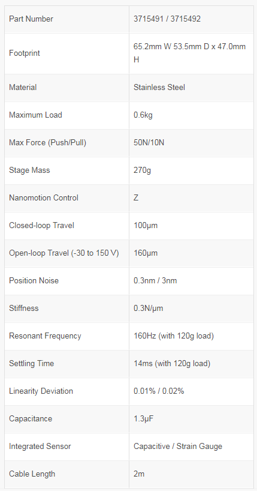Click the Maximum Load label

35,115
